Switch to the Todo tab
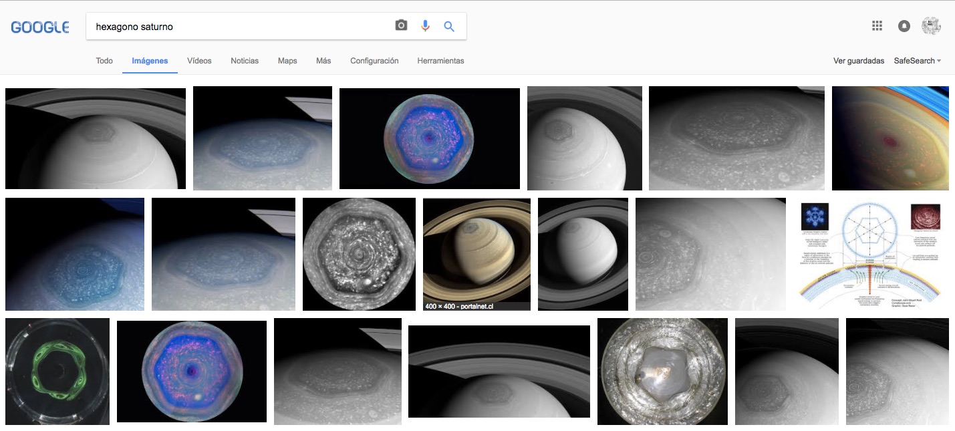The width and height of the screenshot is (955, 431). [x=104, y=61]
